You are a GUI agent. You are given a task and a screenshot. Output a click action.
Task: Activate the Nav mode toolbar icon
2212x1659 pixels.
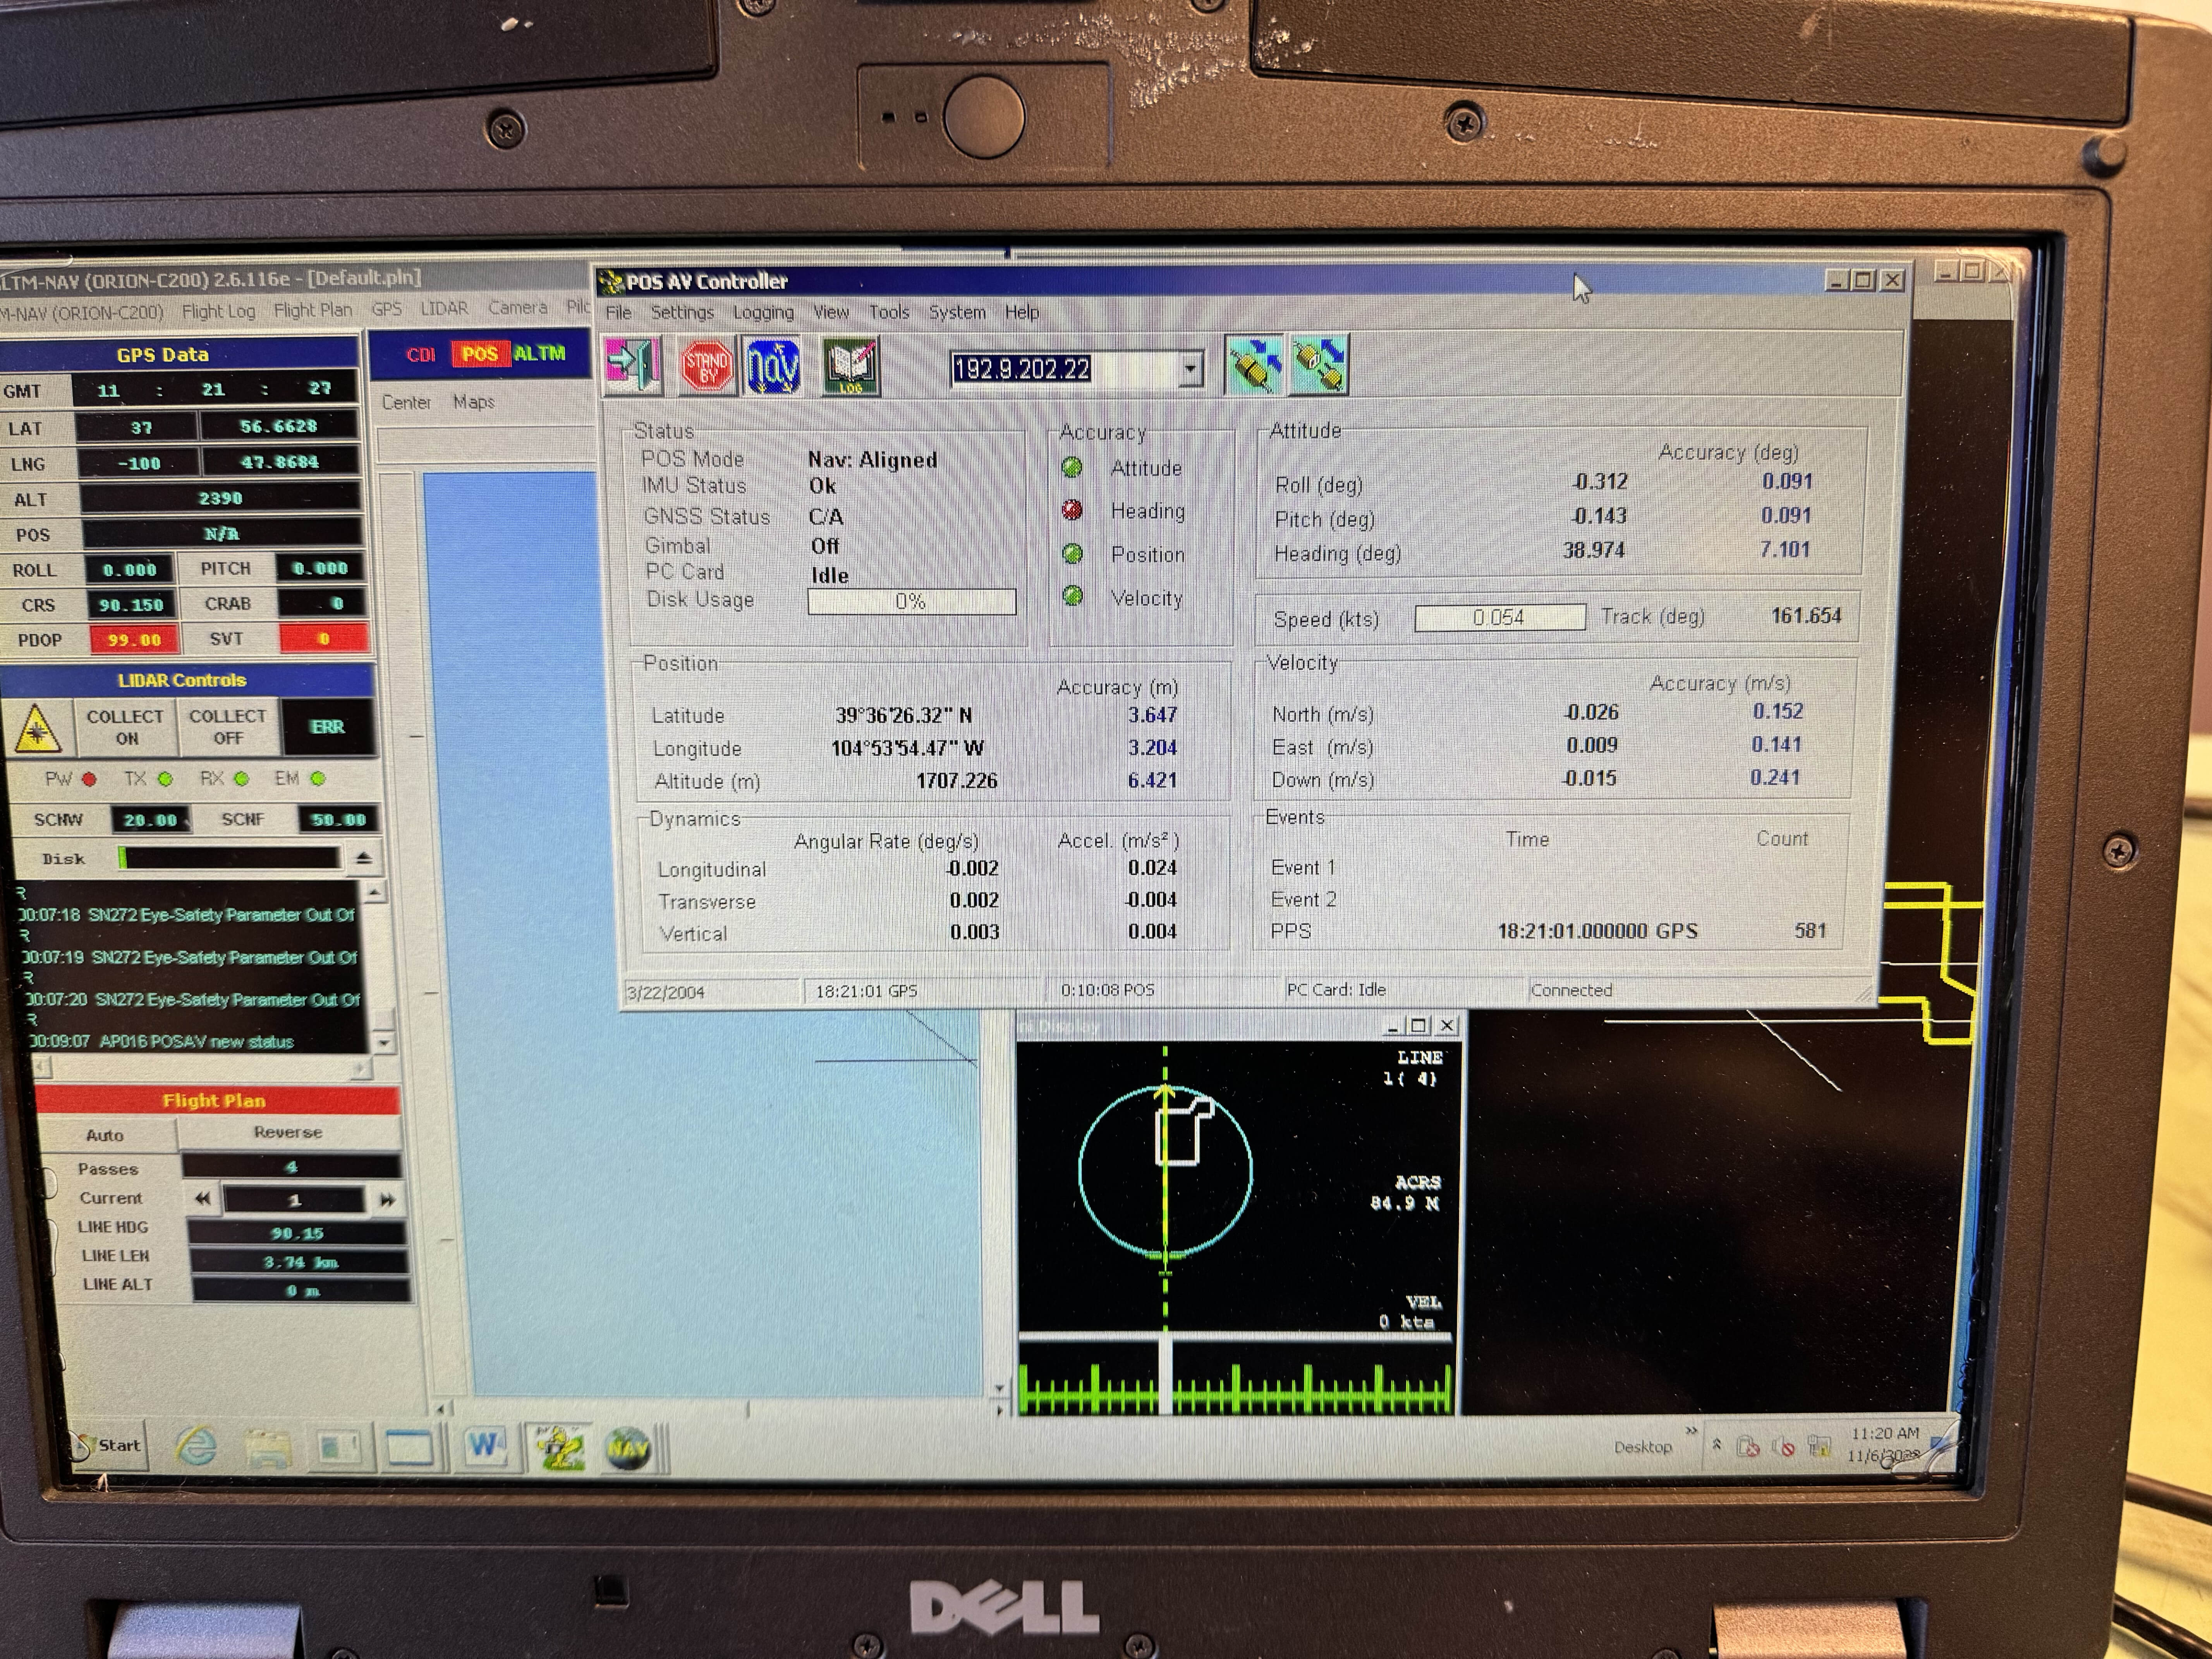click(772, 366)
